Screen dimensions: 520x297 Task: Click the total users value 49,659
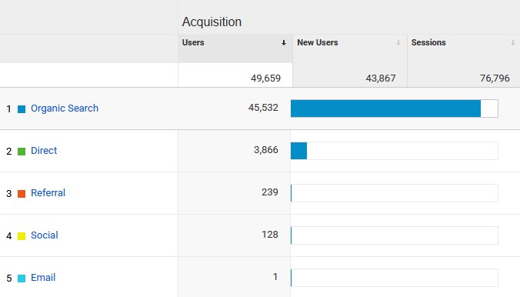pyautogui.click(x=265, y=78)
